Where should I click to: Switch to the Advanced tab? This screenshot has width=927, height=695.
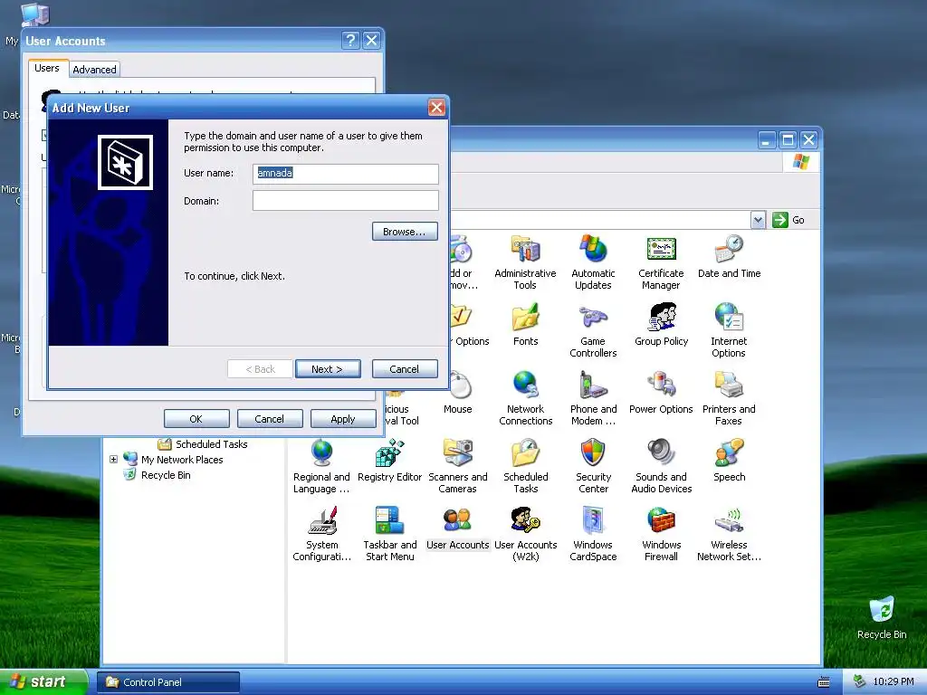click(94, 69)
